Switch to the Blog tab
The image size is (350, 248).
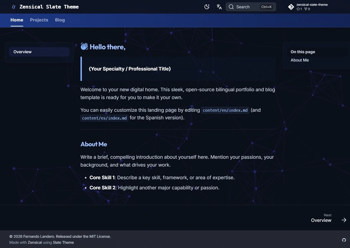(60, 20)
